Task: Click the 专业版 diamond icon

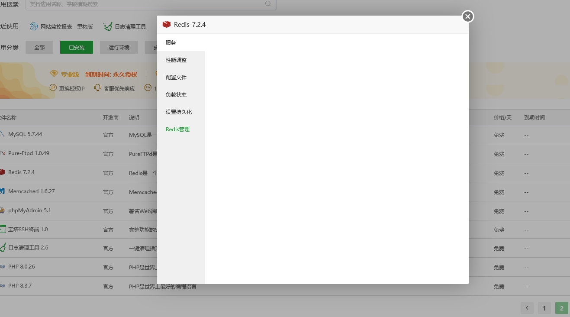Action: point(54,74)
